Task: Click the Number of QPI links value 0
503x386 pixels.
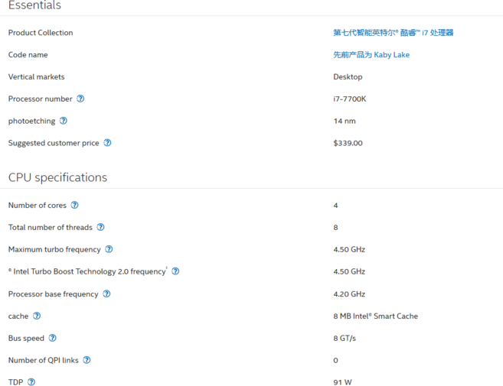Action: pos(335,360)
